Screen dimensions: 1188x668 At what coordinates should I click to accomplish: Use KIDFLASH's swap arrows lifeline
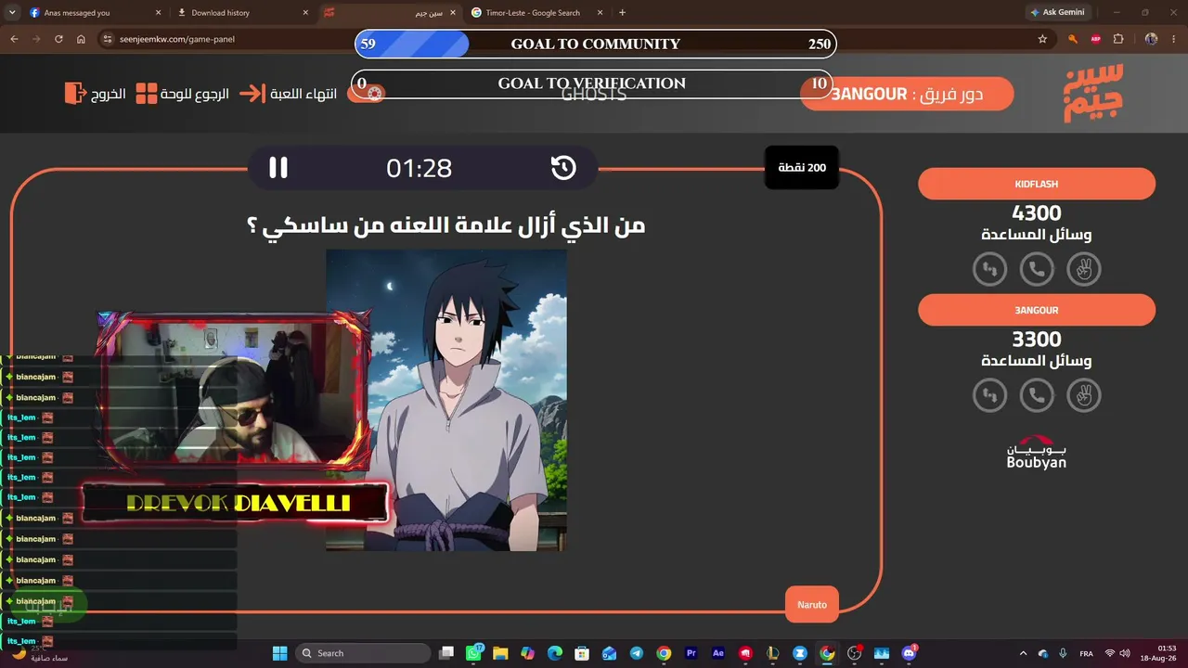(989, 270)
